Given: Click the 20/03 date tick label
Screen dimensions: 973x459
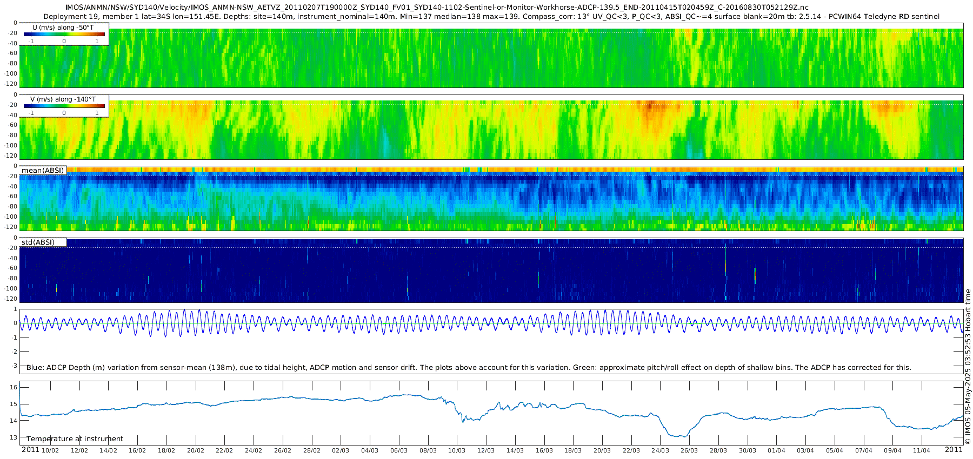Looking at the screenshot, I should [602, 450].
